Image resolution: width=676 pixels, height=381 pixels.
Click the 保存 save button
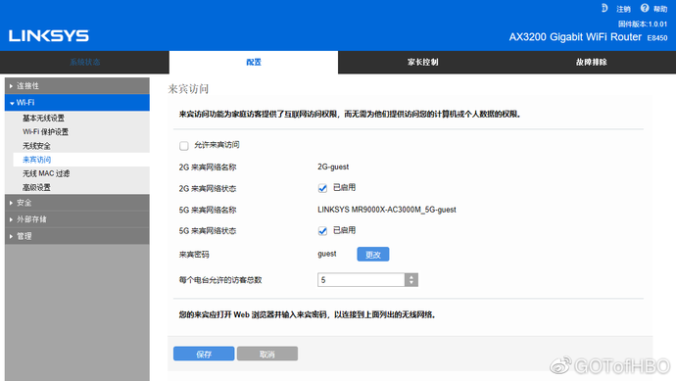coord(204,354)
